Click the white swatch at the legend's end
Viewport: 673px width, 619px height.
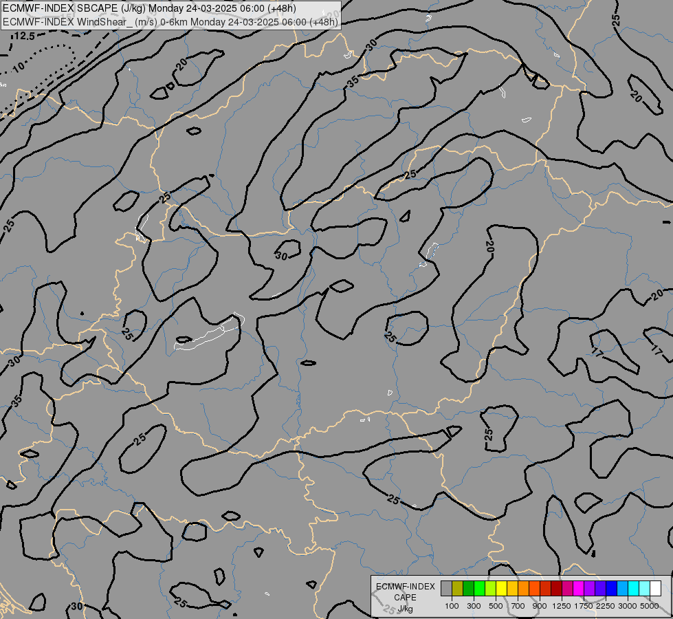click(x=655, y=588)
